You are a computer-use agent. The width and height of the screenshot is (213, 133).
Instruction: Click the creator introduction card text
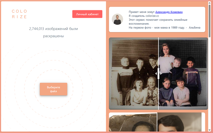coord(164,20)
